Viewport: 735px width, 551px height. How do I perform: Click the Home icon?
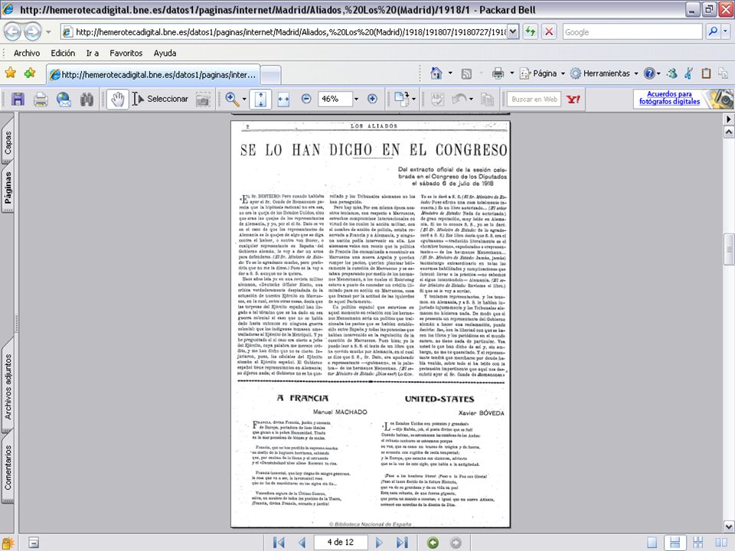click(x=436, y=73)
